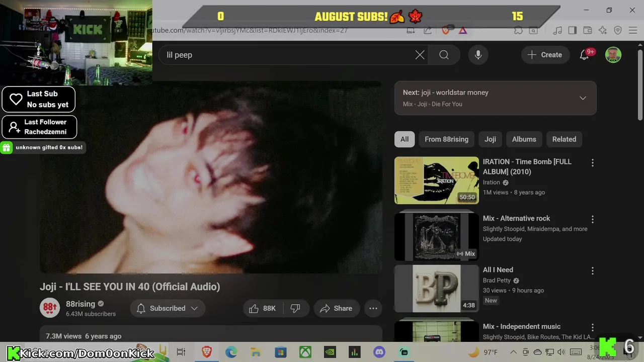Open Microsoft Store from taskbar
The image size is (644, 362).
pyautogui.click(x=280, y=352)
